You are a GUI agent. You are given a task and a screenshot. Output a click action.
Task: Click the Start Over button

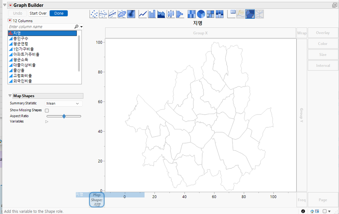(38, 13)
